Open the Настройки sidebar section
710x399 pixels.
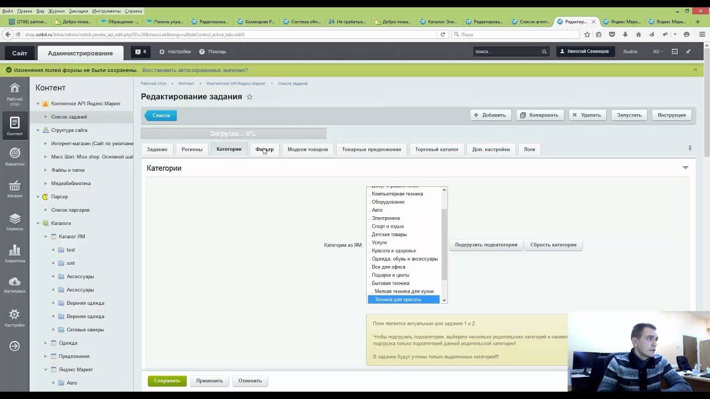15,318
